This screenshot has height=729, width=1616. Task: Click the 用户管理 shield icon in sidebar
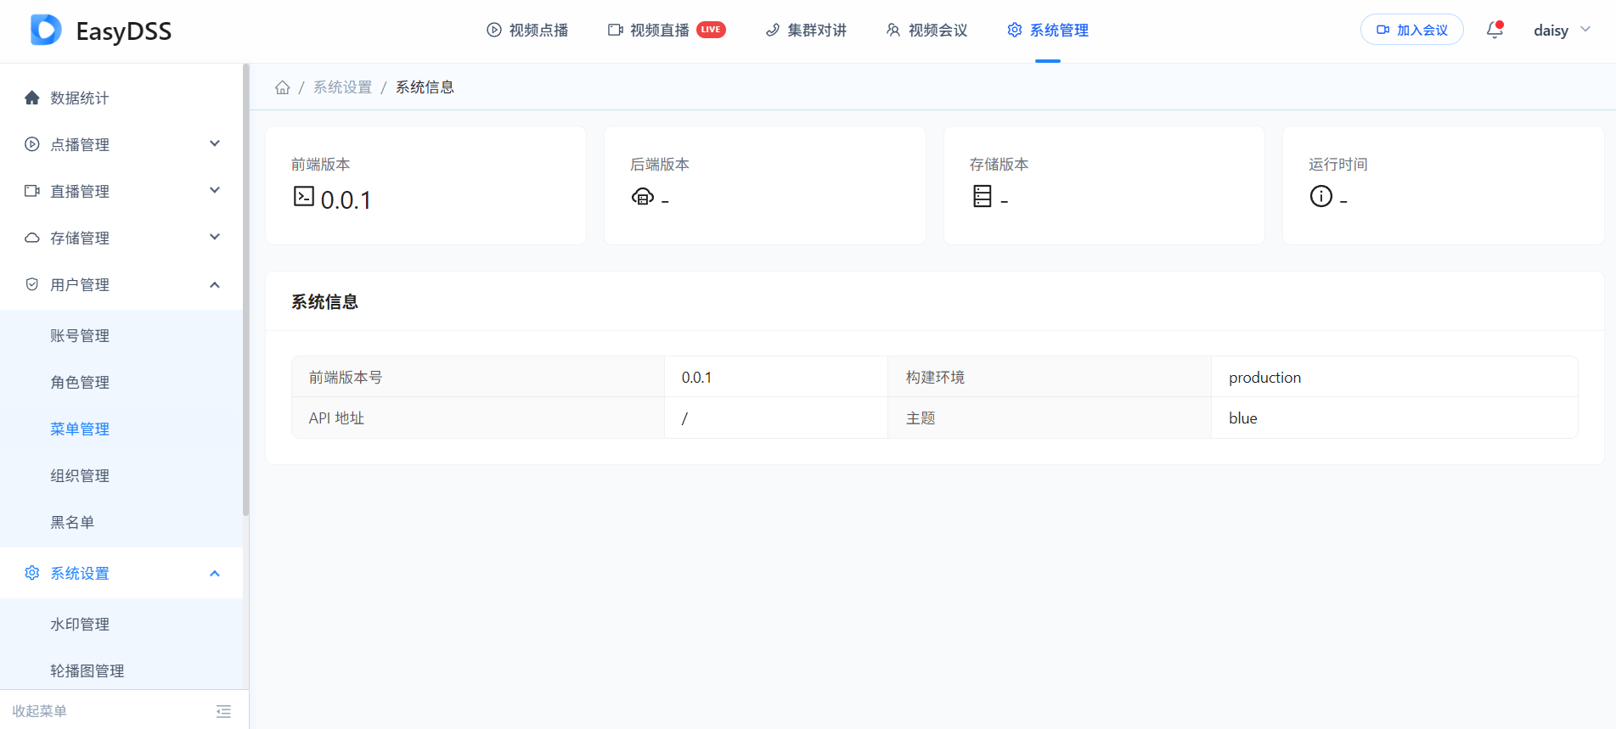click(32, 284)
